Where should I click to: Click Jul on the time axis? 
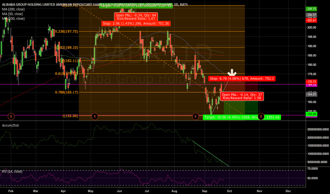click(147, 191)
